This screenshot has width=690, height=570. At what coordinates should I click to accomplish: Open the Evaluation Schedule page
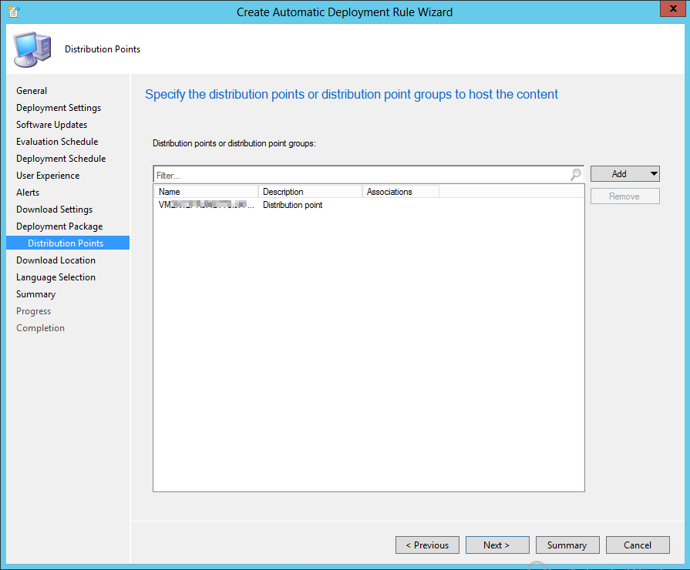[x=57, y=142]
